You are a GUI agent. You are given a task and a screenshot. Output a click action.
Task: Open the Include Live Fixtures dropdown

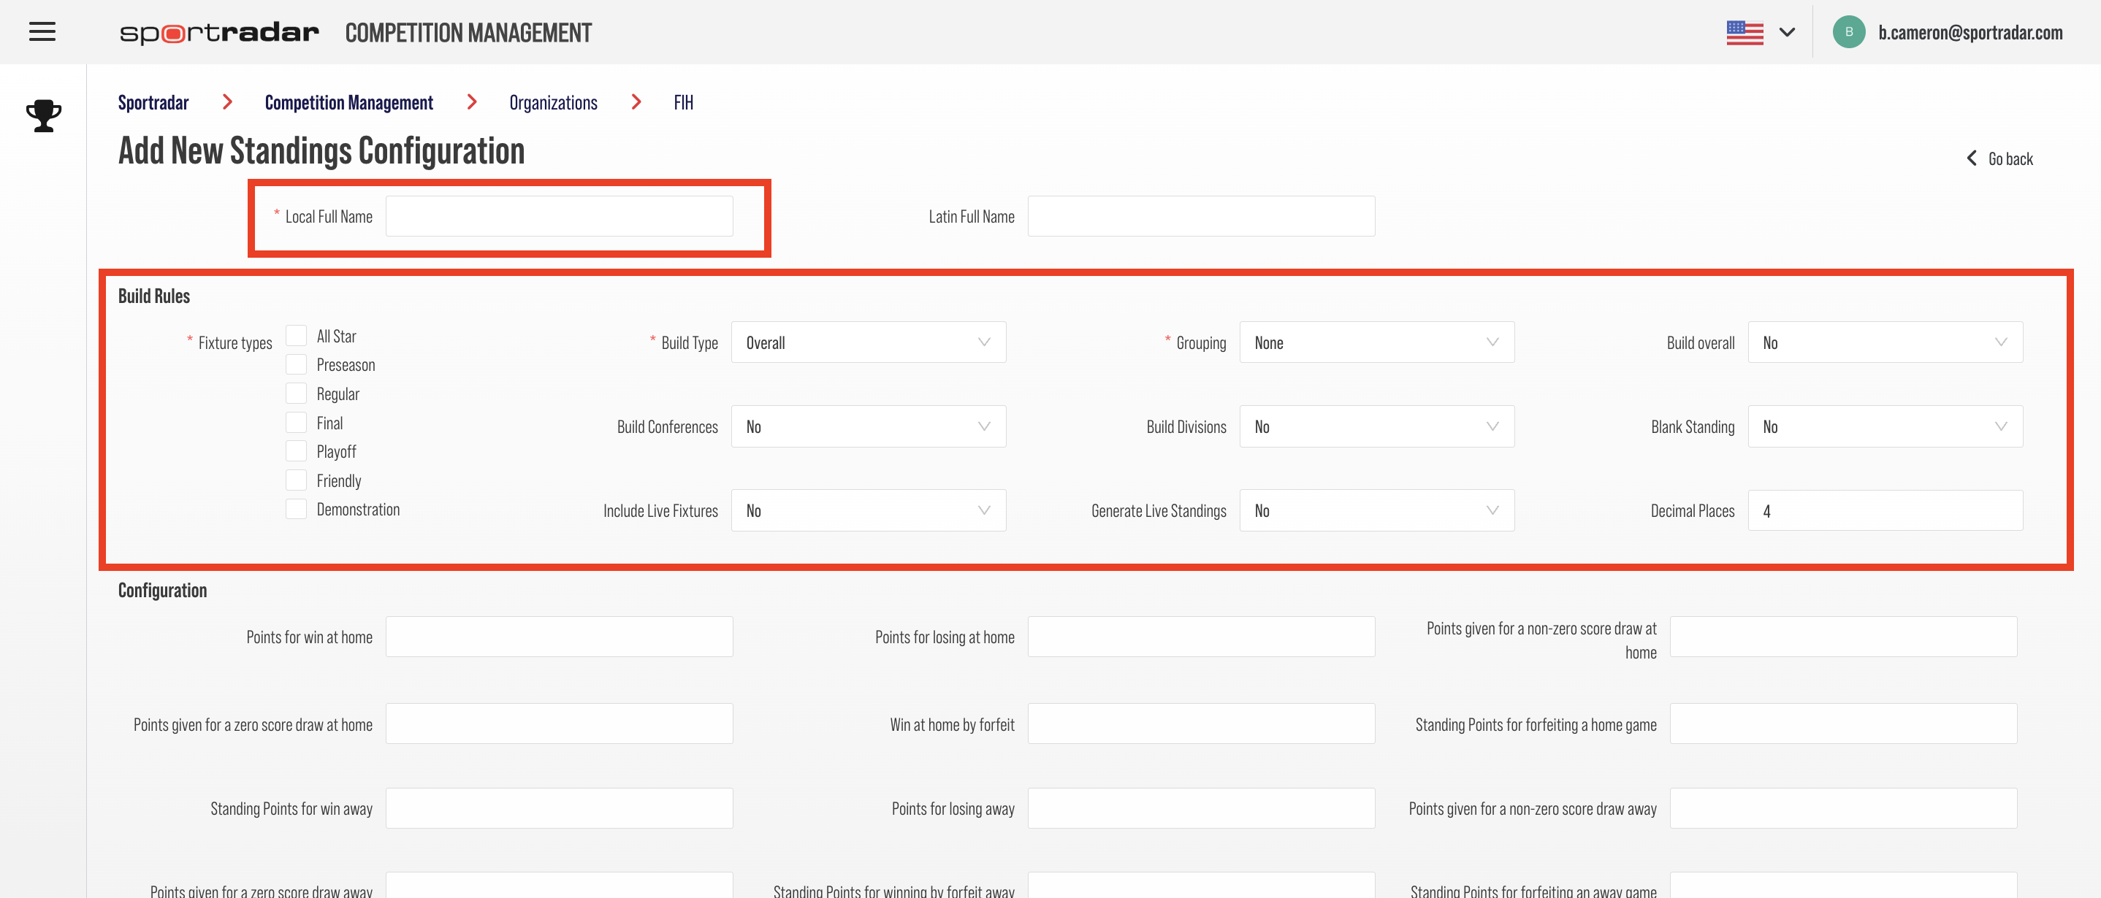[x=869, y=510]
